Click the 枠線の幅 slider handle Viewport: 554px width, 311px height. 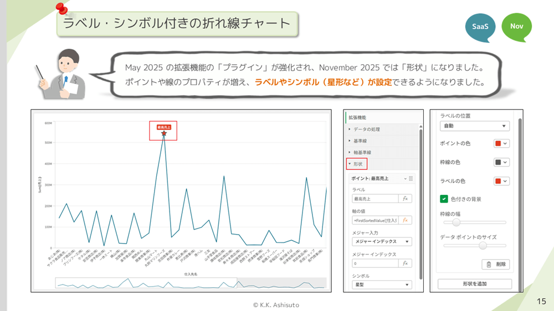click(456, 222)
